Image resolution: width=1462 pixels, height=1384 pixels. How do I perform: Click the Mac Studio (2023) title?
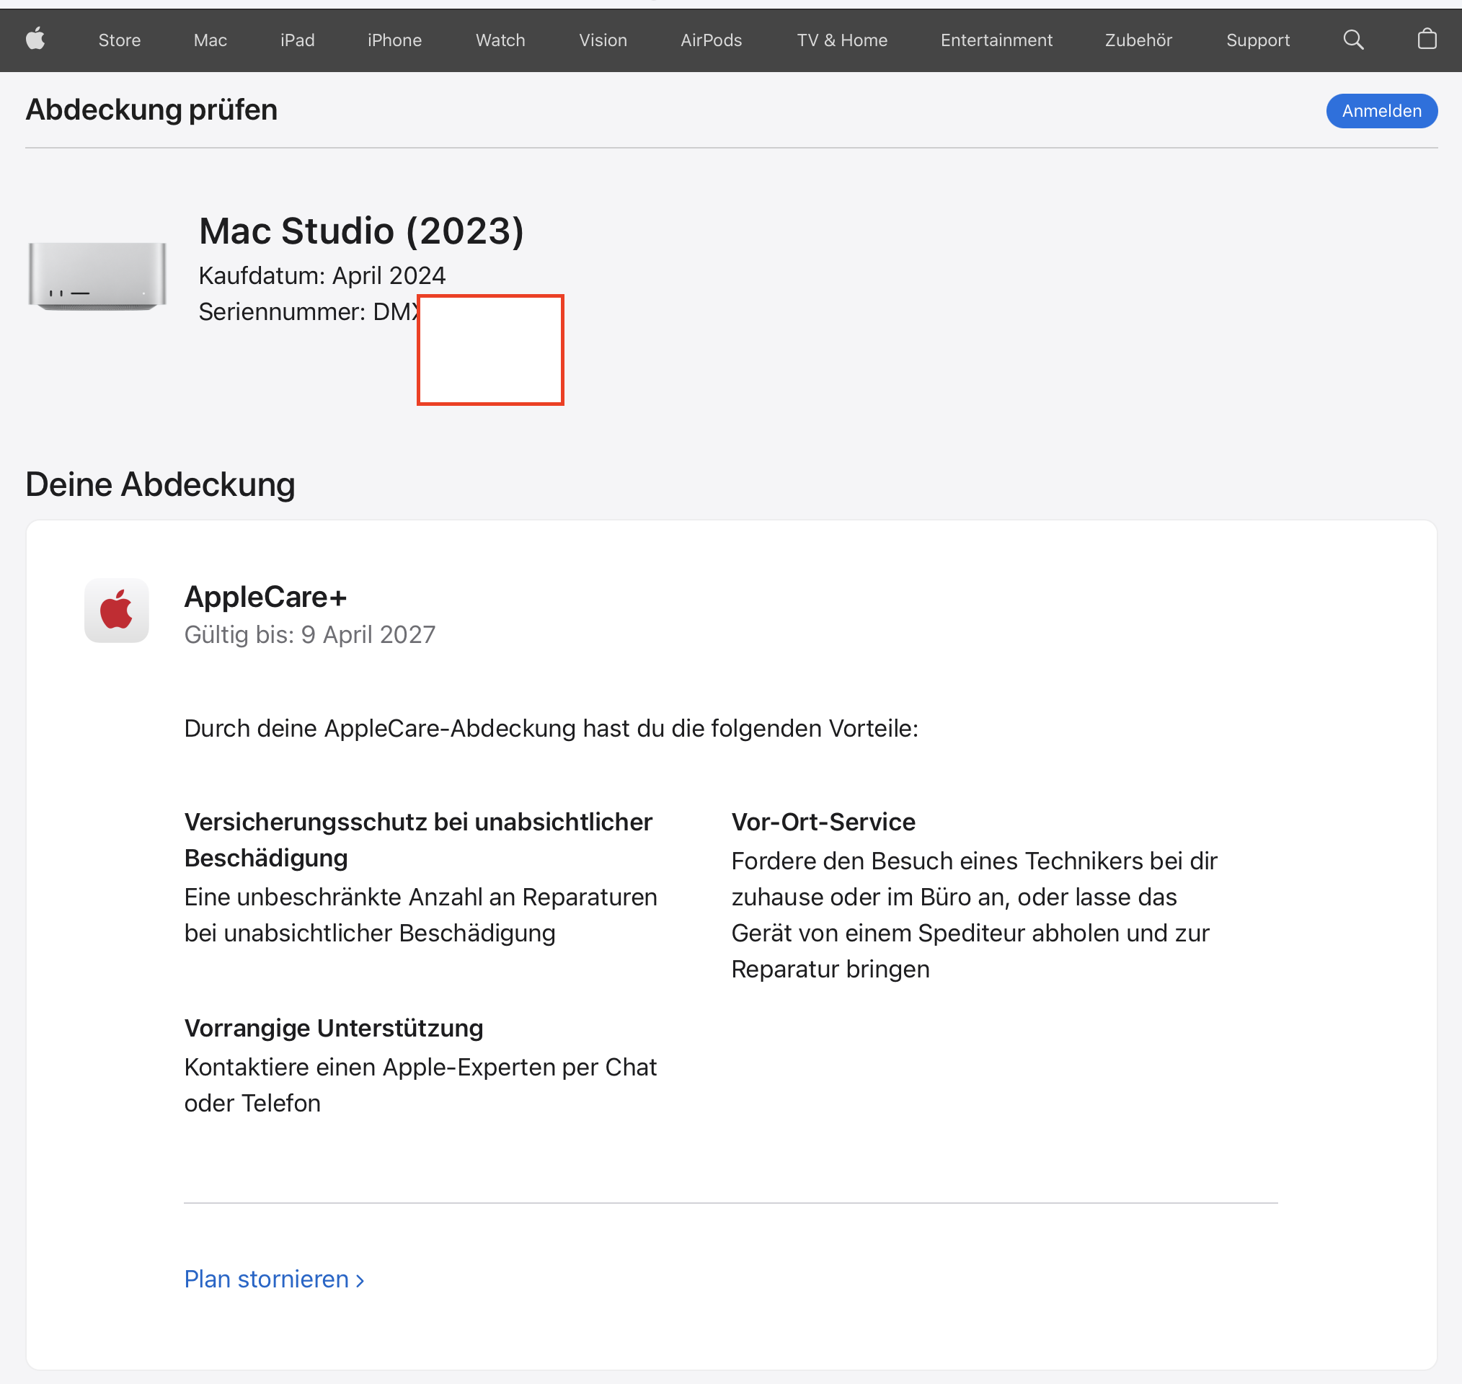(361, 231)
